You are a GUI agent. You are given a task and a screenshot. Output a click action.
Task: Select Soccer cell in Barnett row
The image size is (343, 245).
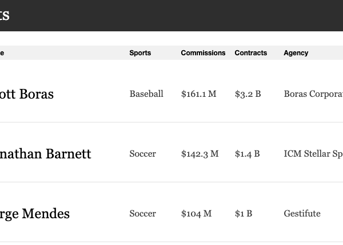coord(142,154)
